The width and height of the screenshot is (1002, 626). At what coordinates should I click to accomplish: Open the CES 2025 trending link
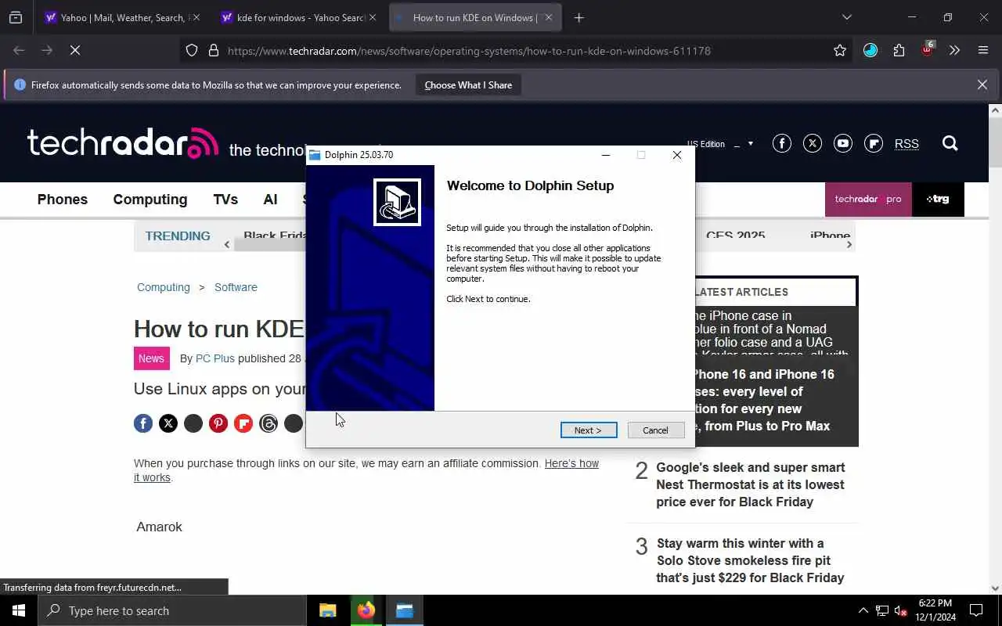735,235
